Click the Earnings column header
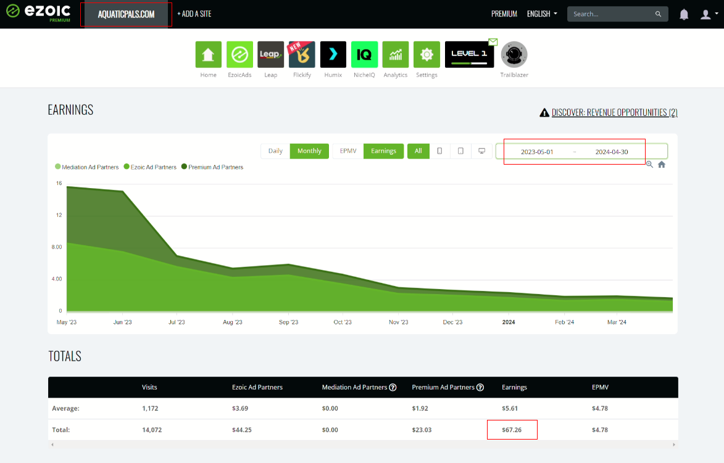The image size is (724, 463). pyautogui.click(x=514, y=387)
